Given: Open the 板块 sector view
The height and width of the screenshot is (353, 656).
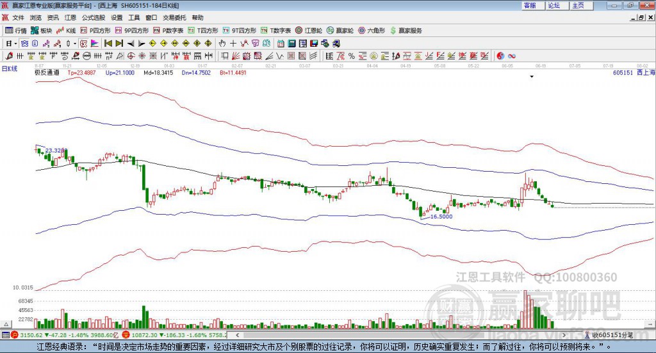Looking at the screenshot, I should click(x=42, y=31).
